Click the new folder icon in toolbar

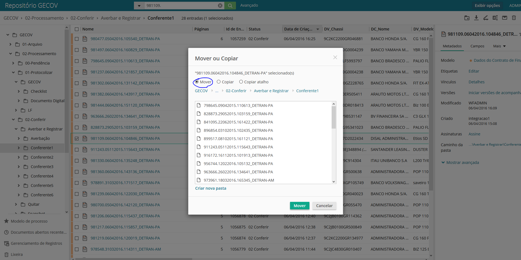click(x=467, y=18)
